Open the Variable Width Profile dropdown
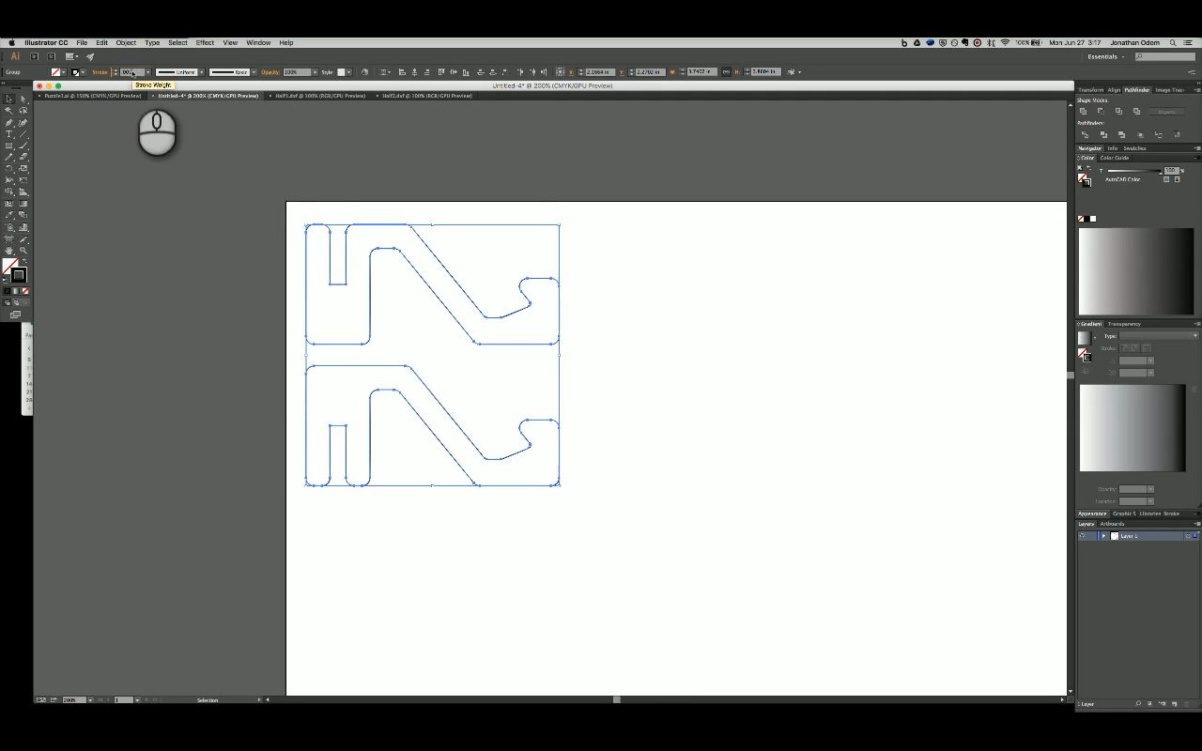The width and height of the screenshot is (1202, 751). click(x=200, y=72)
